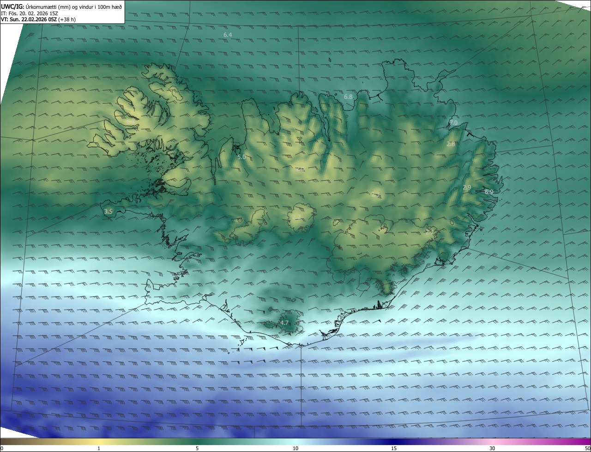Viewport: 591px width, 452px height.
Task: Click the 50 tick on the colour scale
Action: tap(587, 448)
